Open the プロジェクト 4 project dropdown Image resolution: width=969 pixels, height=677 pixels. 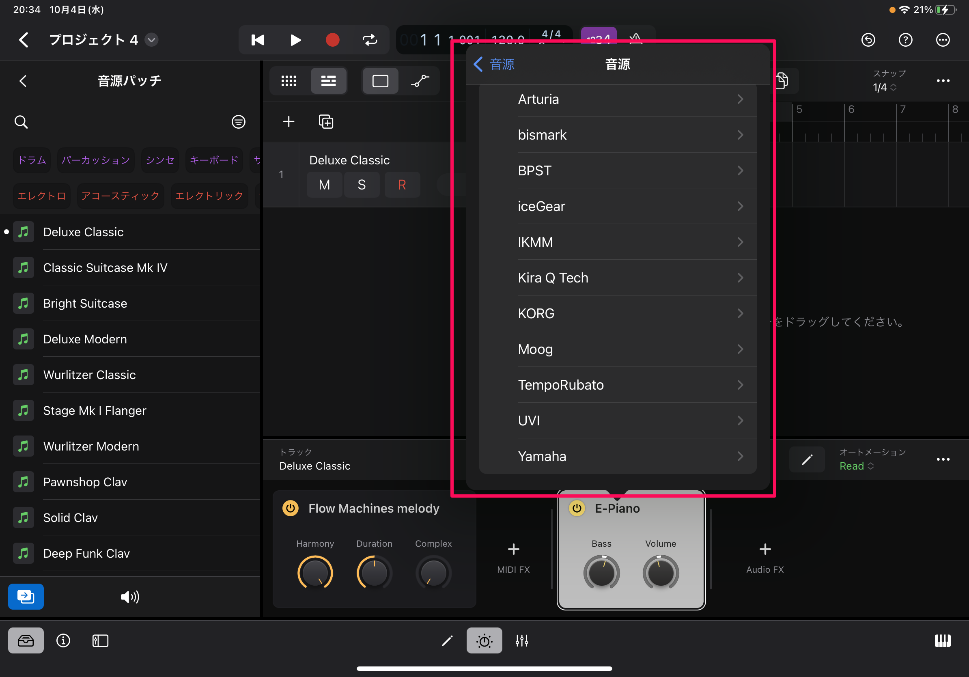tap(151, 40)
